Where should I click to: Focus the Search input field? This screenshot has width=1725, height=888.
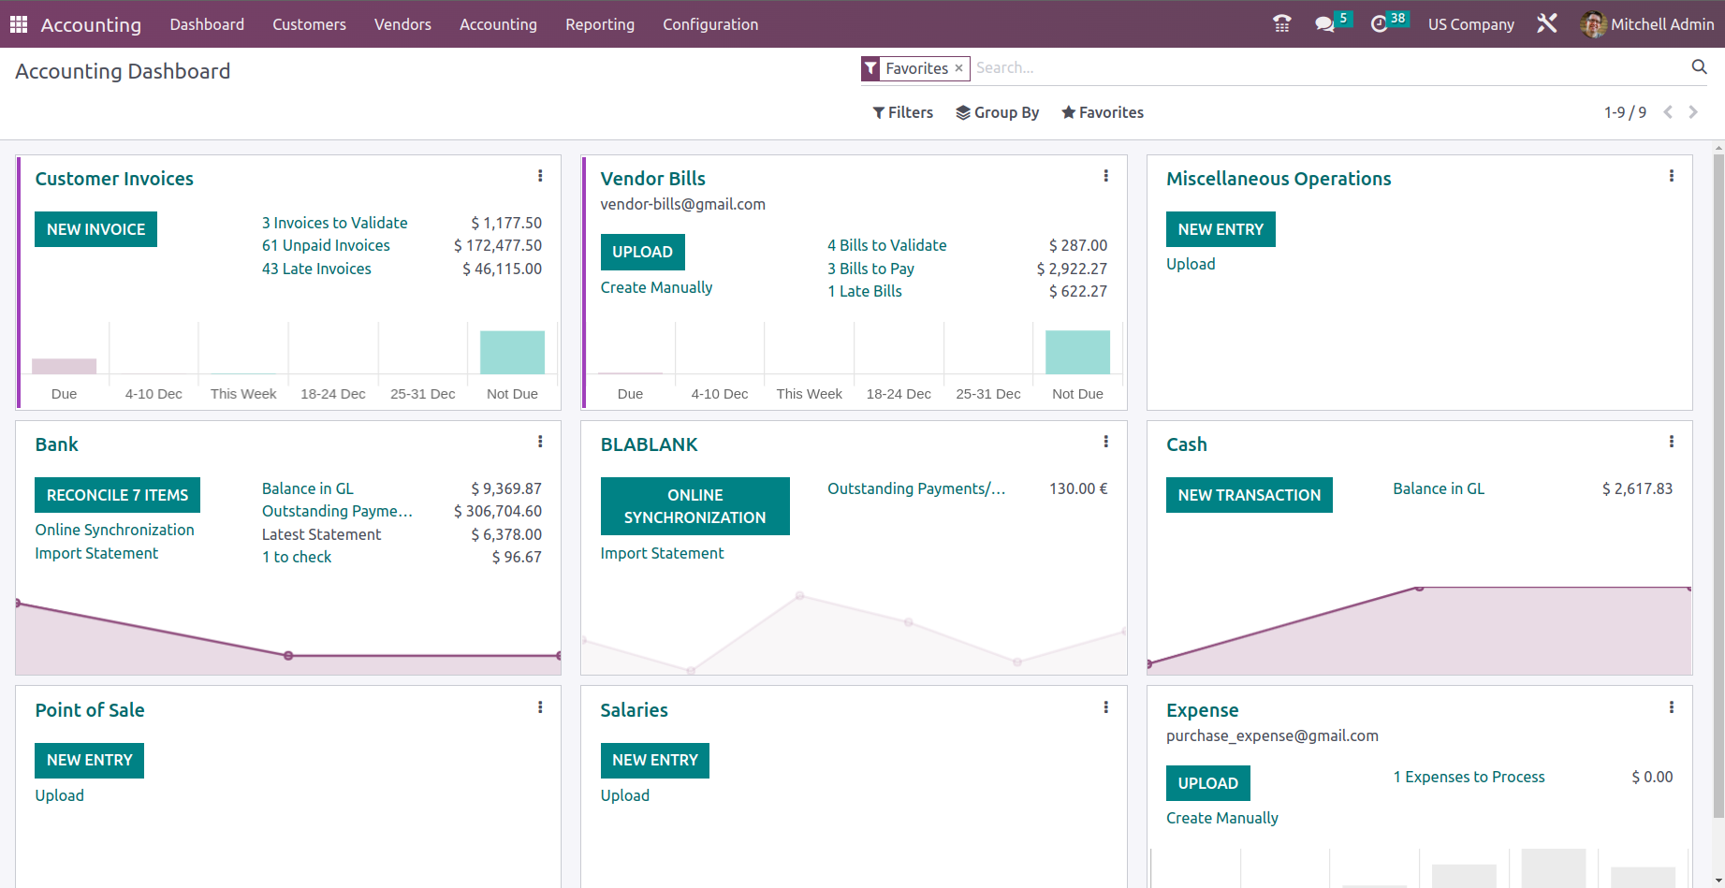tap(1329, 67)
